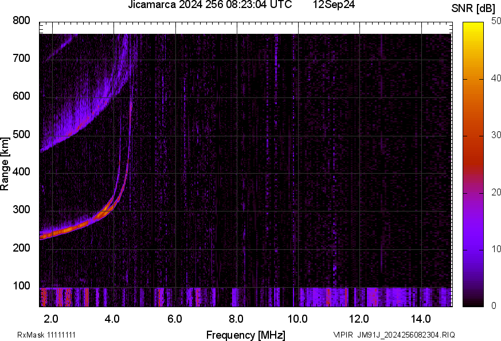Click the second-hop echo trace near 500 km
The height and width of the screenshot is (341, 501).
69,136
